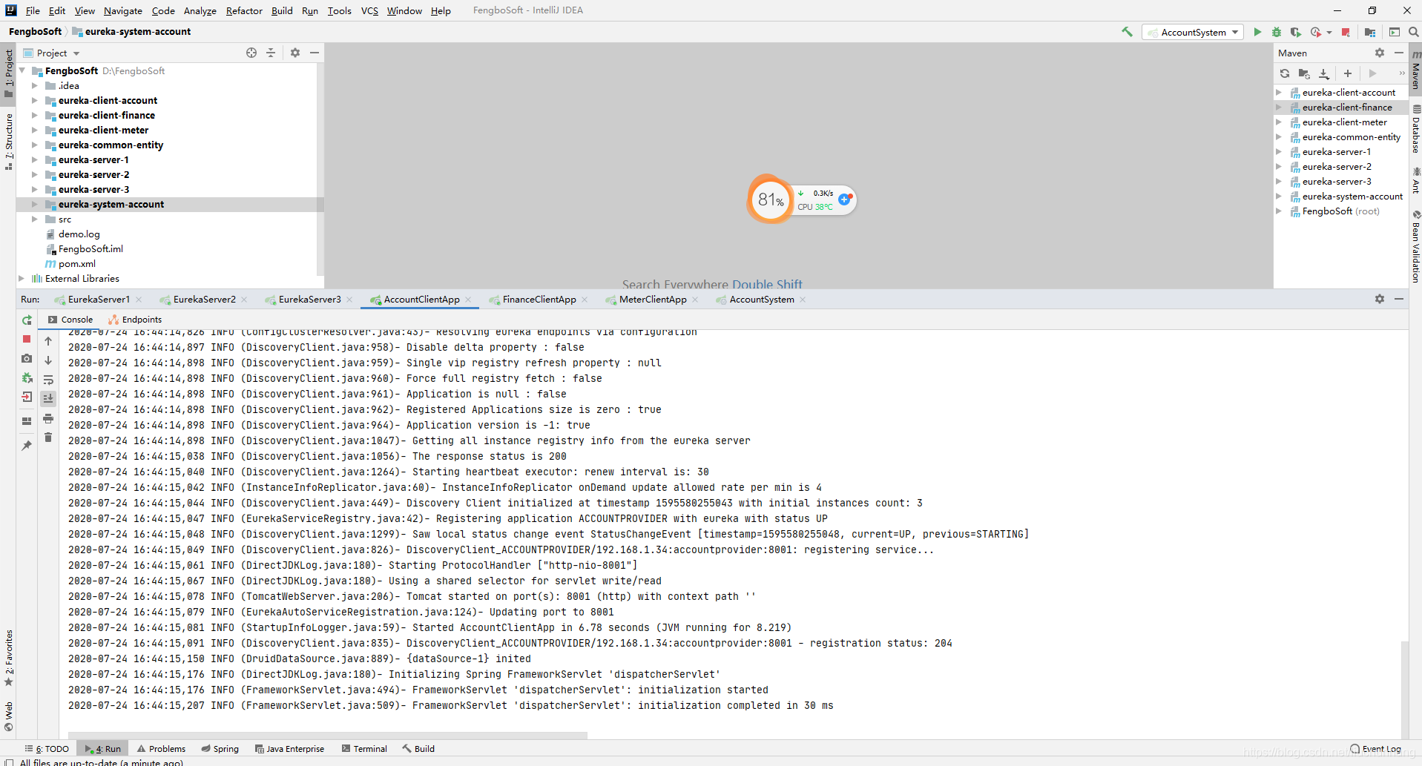Collapse all in Project panel
The height and width of the screenshot is (766, 1422).
(x=271, y=53)
